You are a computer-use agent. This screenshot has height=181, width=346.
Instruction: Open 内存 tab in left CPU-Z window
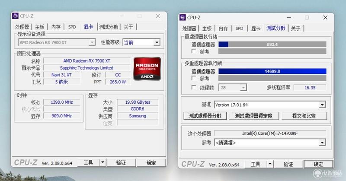click(56, 27)
